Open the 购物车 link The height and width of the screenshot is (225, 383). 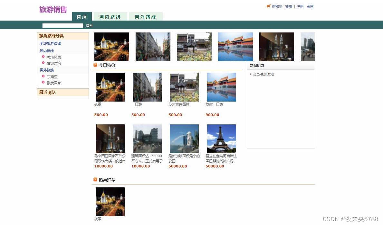coord(277,6)
